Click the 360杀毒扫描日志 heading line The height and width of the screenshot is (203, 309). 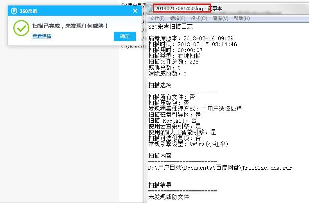click(171, 27)
